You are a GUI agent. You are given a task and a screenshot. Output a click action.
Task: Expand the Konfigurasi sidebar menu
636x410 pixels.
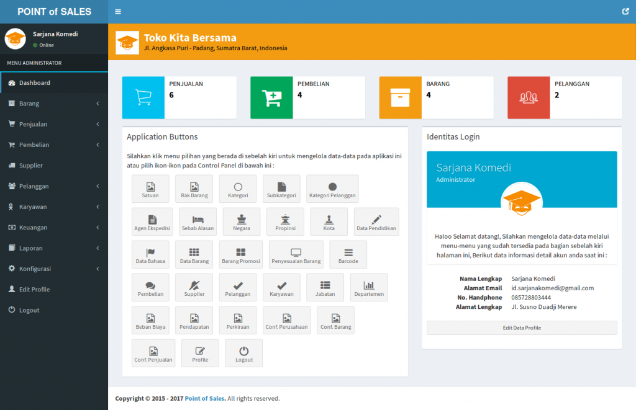click(x=54, y=269)
